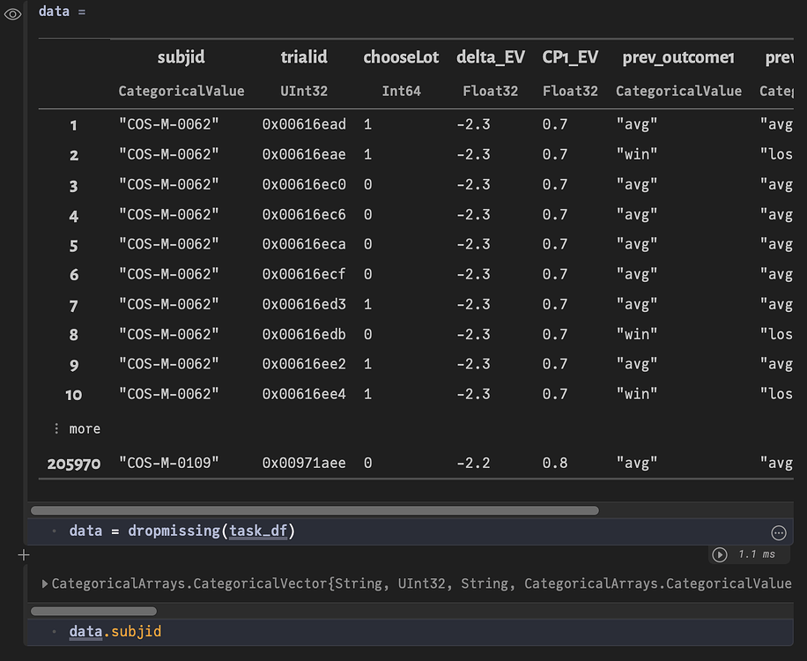The width and height of the screenshot is (807, 661).
Task: Select the trialid column header
Action: tap(304, 57)
